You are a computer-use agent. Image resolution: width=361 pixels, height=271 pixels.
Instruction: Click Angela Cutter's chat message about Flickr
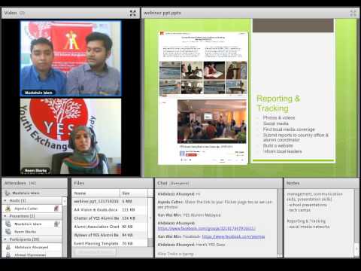click(x=215, y=204)
